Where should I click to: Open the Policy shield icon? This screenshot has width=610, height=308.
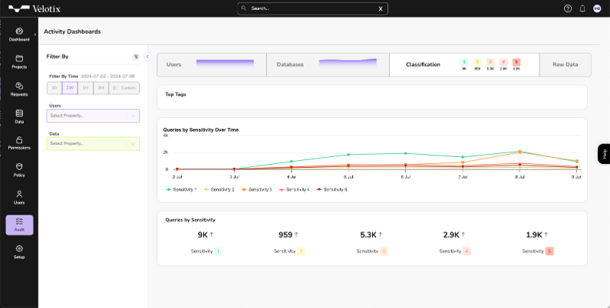coord(19,166)
